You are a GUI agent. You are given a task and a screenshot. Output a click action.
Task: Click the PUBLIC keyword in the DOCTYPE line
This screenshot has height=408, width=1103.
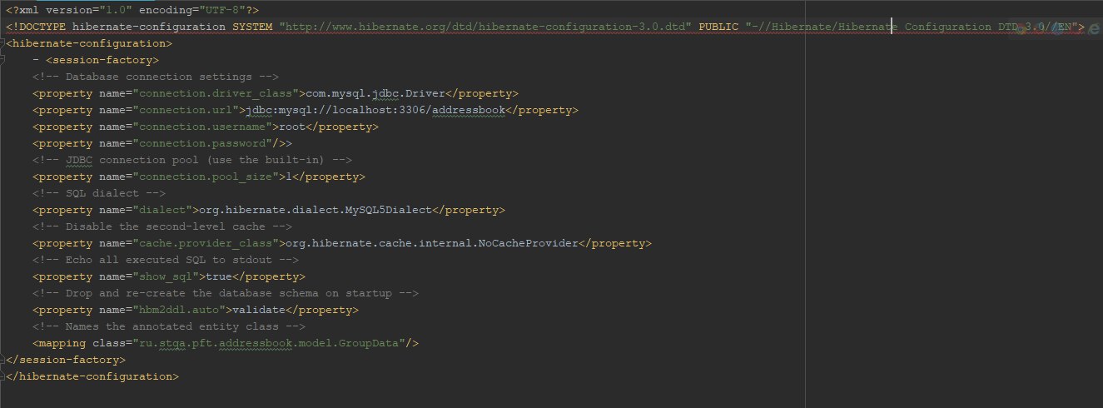[718, 27]
